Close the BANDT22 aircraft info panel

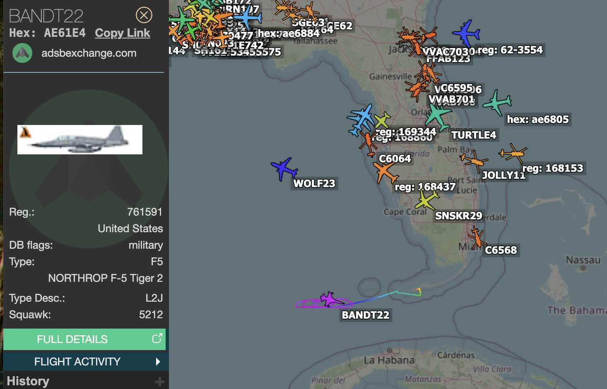point(144,15)
